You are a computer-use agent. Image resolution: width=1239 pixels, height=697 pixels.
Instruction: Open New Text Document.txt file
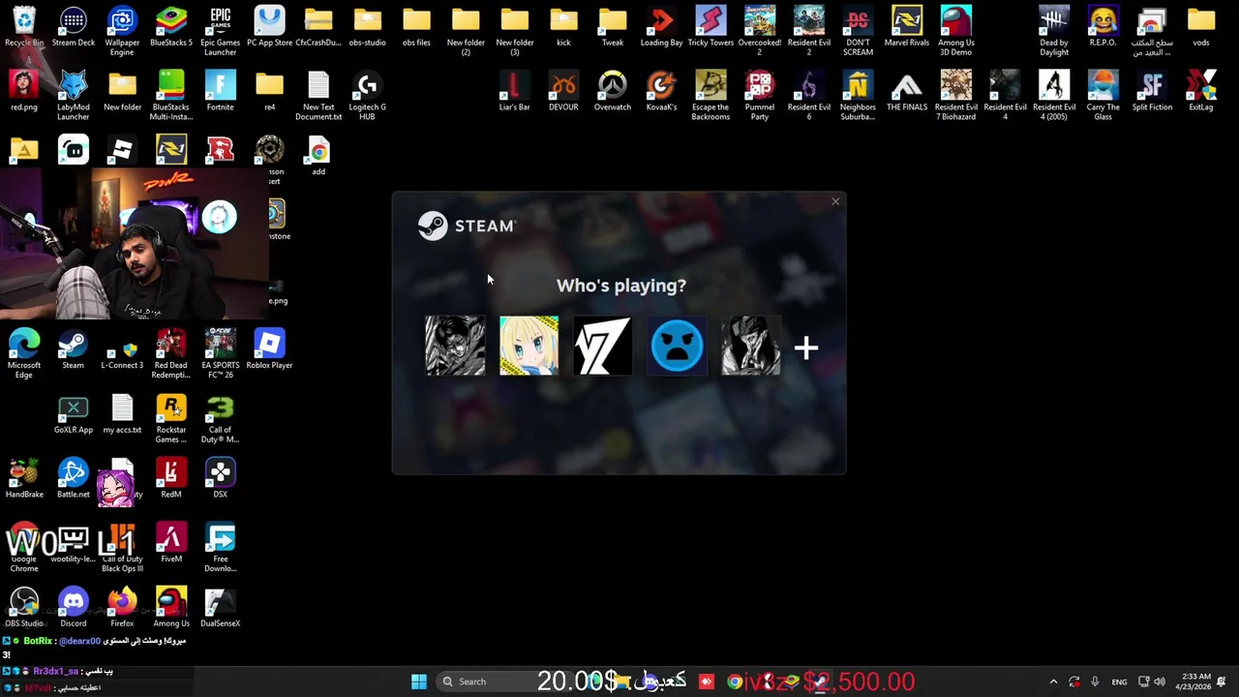pyautogui.click(x=318, y=95)
